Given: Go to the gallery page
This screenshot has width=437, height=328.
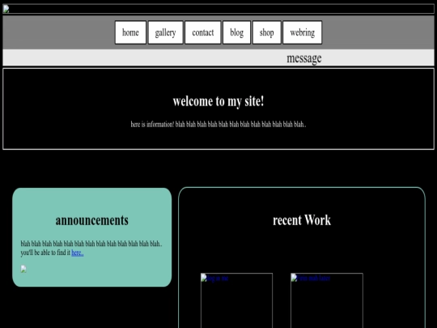Looking at the screenshot, I should click(166, 32).
